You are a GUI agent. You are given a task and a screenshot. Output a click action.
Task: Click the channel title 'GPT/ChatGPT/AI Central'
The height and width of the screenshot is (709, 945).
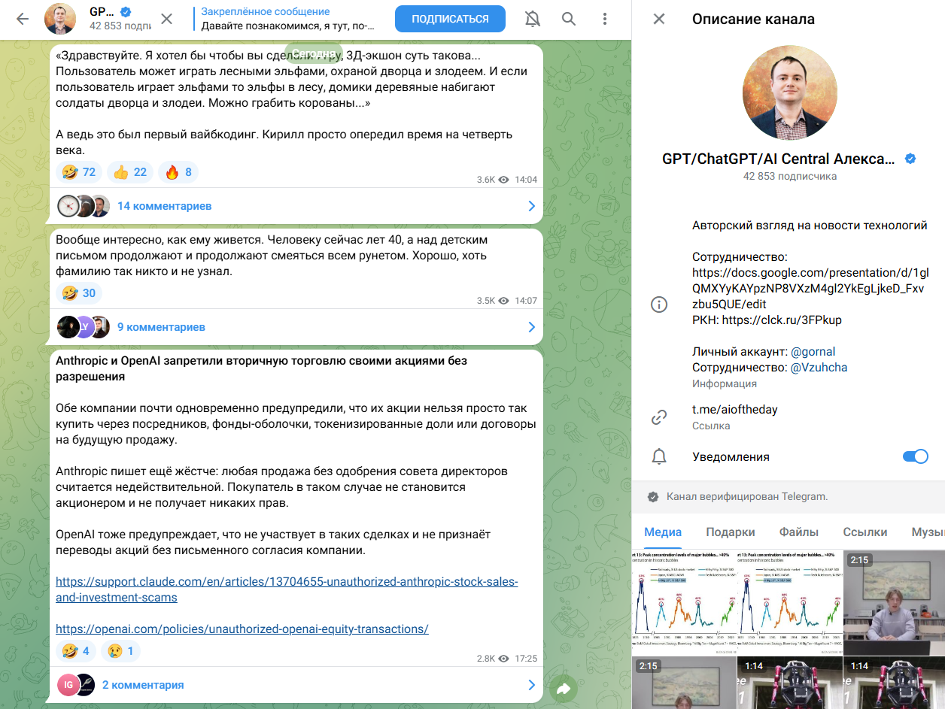point(779,159)
